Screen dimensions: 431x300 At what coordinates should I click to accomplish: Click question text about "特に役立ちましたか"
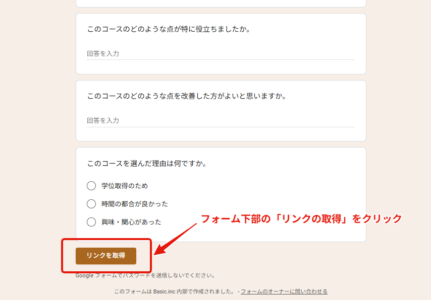tap(169, 29)
